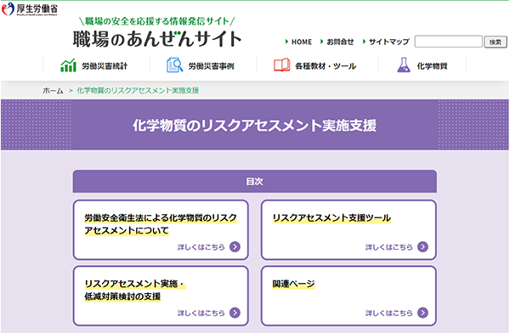Image resolution: width=510 pixels, height=333 pixels.
Task: Click arrow icon in 労働安全衛生法 card
Action: 235,247
